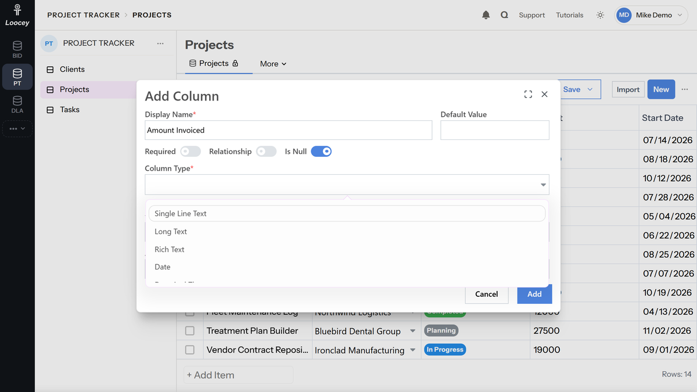Click the 07/14/2026 start date cell
The height and width of the screenshot is (392, 697).
668,141
